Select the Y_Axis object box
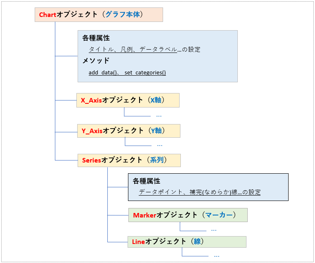Image resolution: width=315 pixels, height=263 pixels. (128, 131)
